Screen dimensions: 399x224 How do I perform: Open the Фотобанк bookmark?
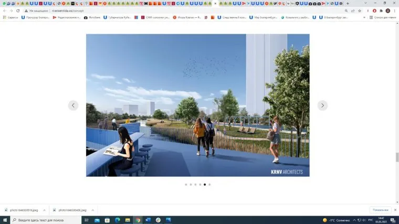pyautogui.click(x=92, y=17)
